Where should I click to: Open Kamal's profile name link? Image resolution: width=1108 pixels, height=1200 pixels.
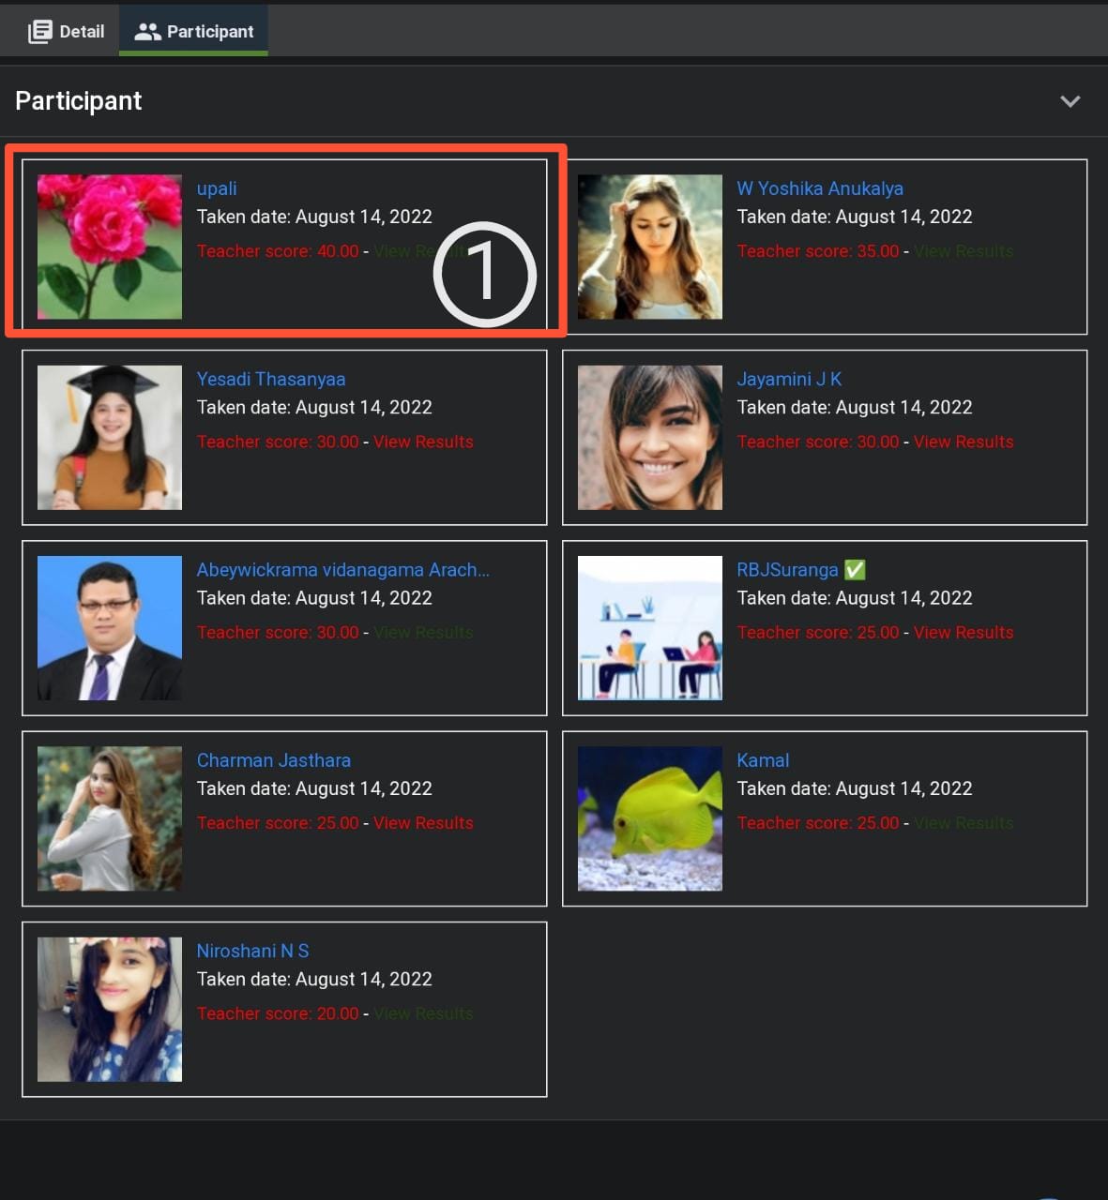point(763,760)
